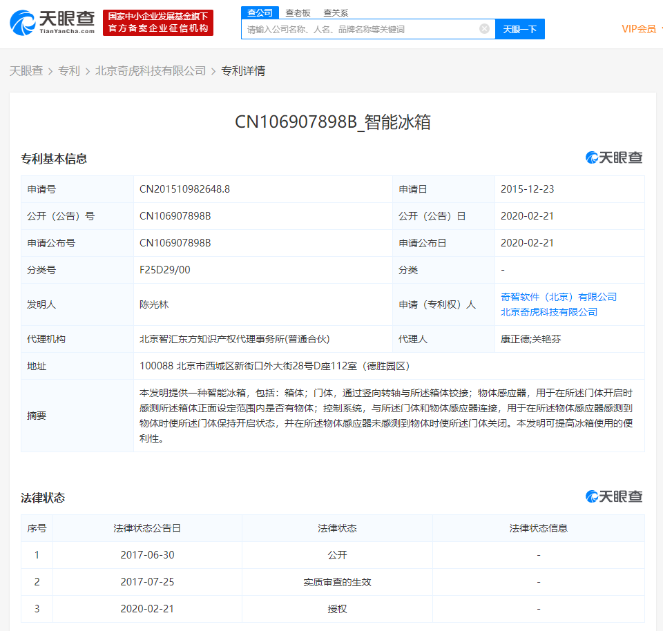Viewport: 663px width, 631px height.
Task: Open the 奇智软件（北京）有限公司 applicant link
Action: (558, 297)
